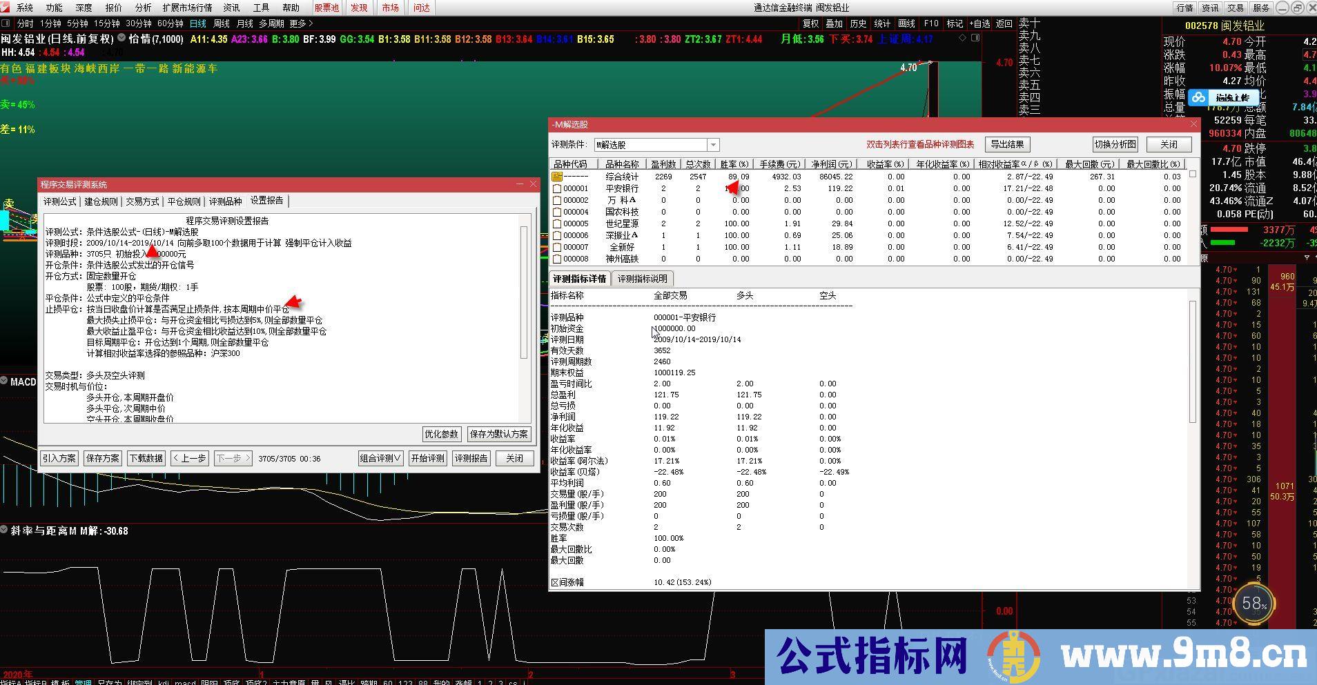Click the 引入方案 button

(x=59, y=458)
